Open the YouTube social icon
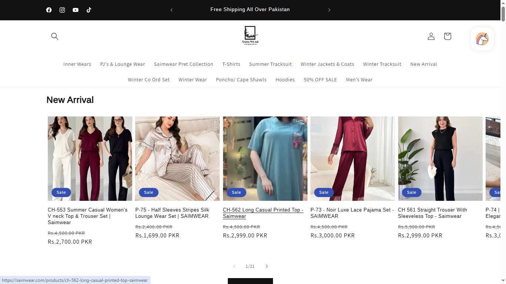 [76, 10]
